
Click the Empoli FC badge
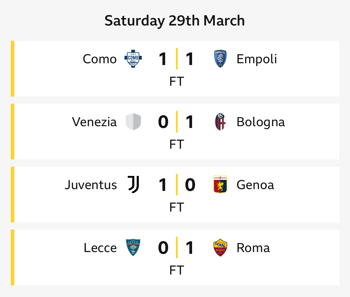220,59
